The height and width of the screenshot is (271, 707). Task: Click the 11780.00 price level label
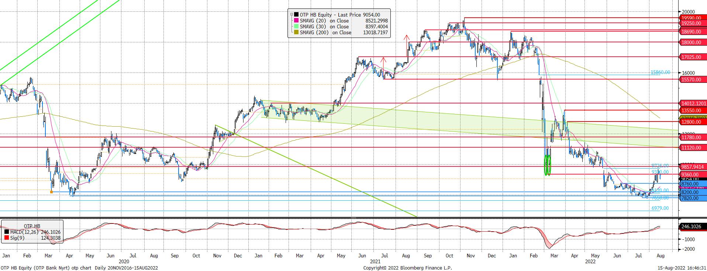693,137
